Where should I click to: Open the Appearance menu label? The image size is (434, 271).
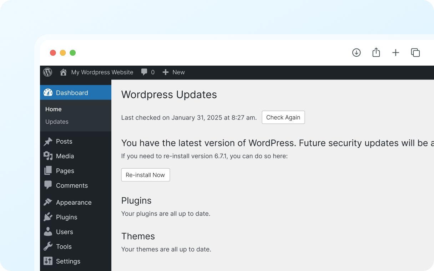pyautogui.click(x=74, y=203)
